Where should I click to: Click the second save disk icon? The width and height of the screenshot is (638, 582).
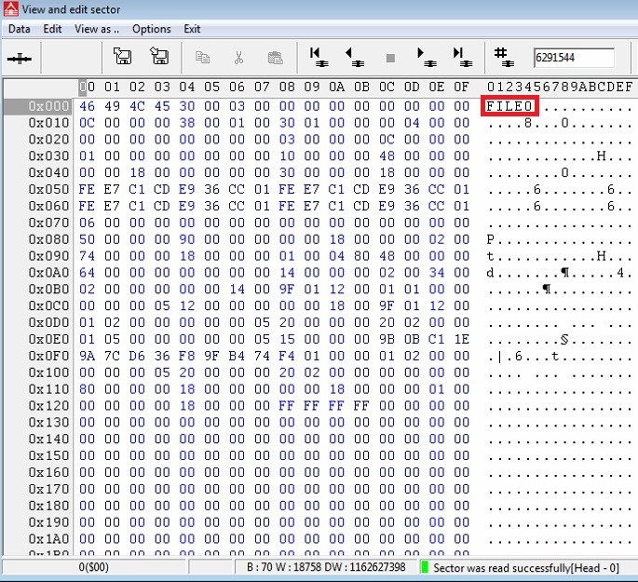[x=159, y=58]
